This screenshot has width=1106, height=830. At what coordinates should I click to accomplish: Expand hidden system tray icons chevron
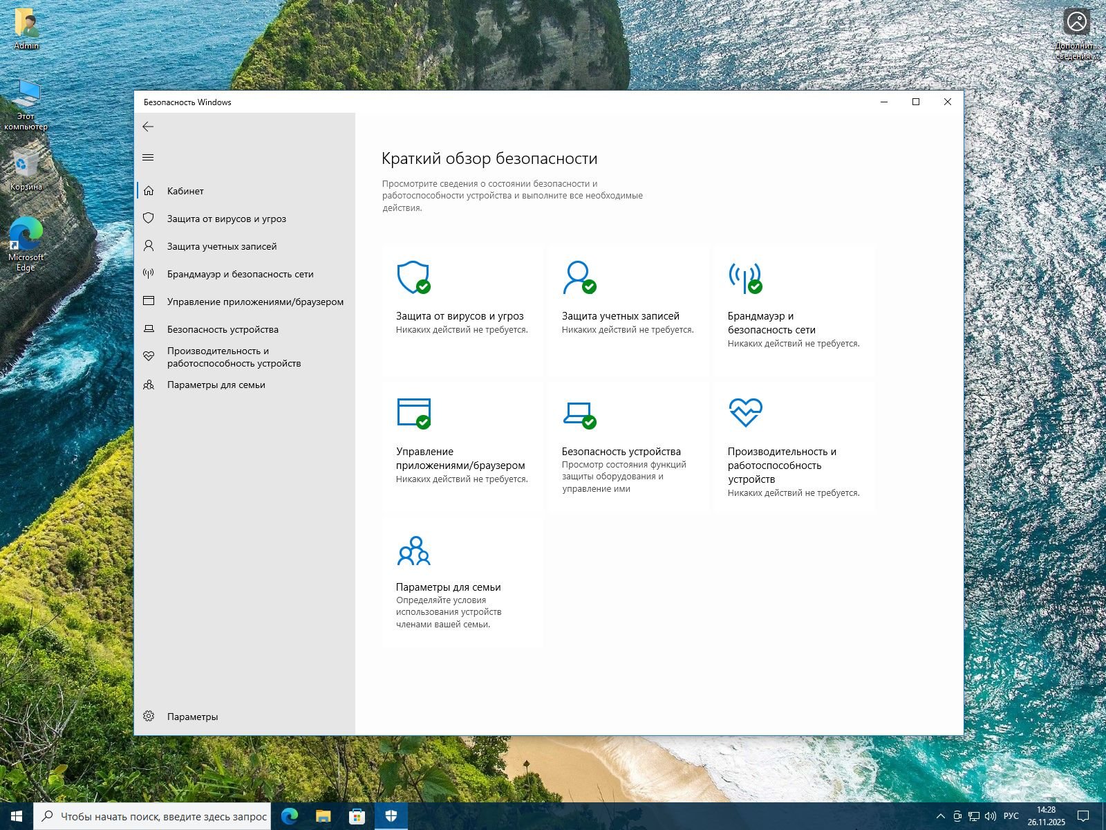coord(940,816)
